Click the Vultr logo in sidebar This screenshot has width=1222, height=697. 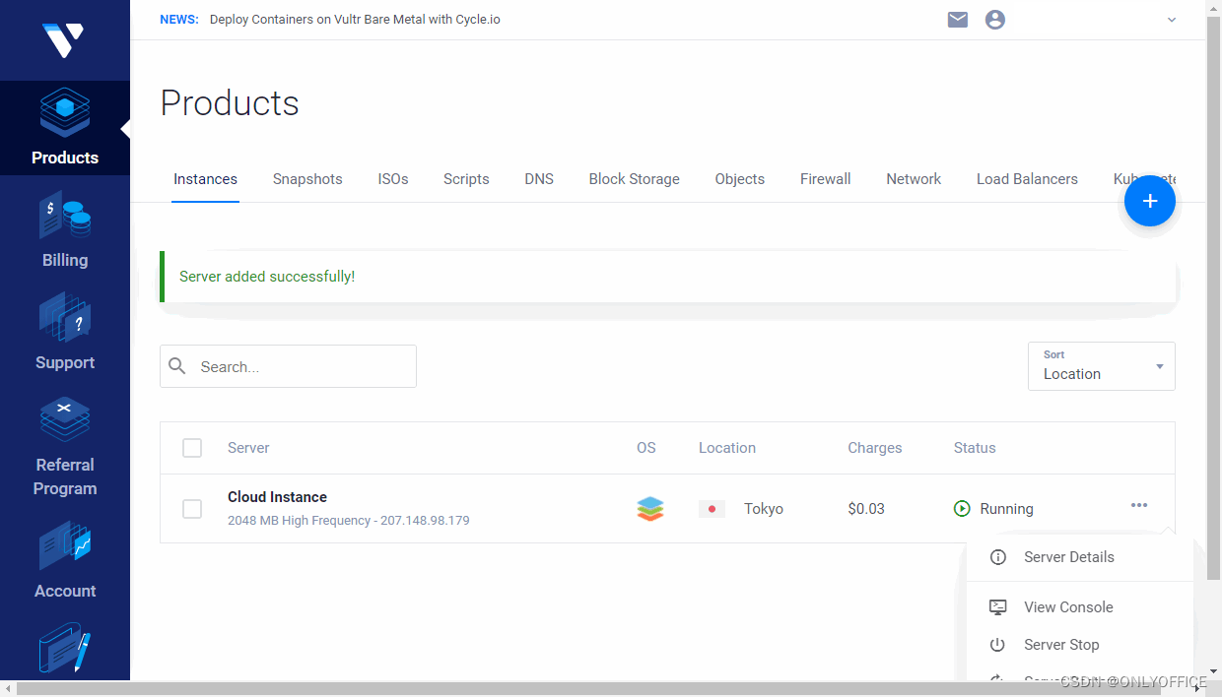[64, 40]
